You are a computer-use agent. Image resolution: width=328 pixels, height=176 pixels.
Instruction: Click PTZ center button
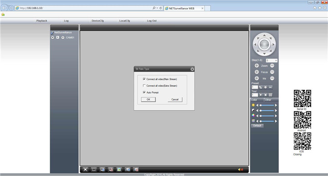point(264,44)
